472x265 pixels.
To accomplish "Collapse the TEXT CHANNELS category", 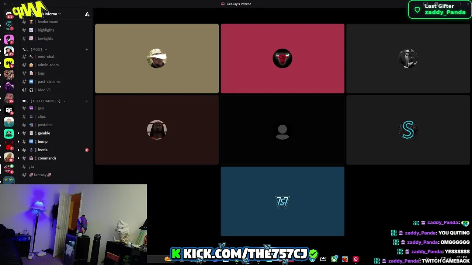I will coord(44,101).
